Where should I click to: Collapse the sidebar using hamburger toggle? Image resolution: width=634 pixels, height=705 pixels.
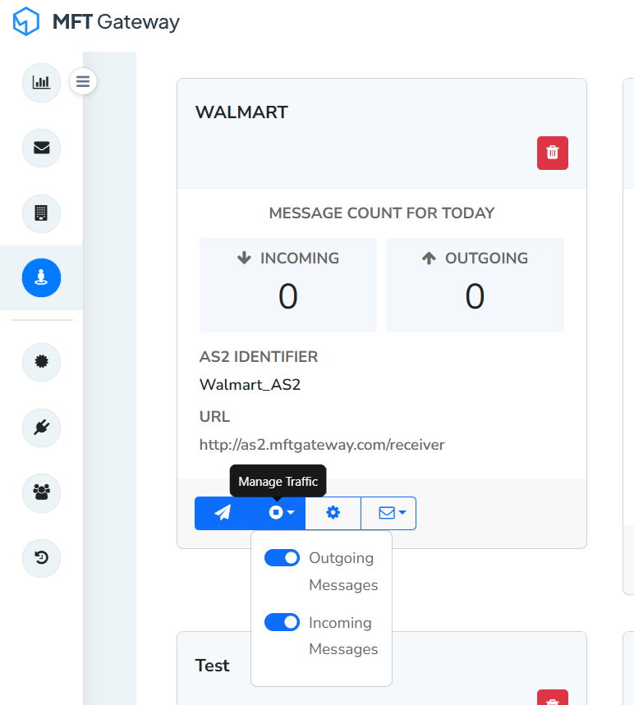(x=83, y=81)
